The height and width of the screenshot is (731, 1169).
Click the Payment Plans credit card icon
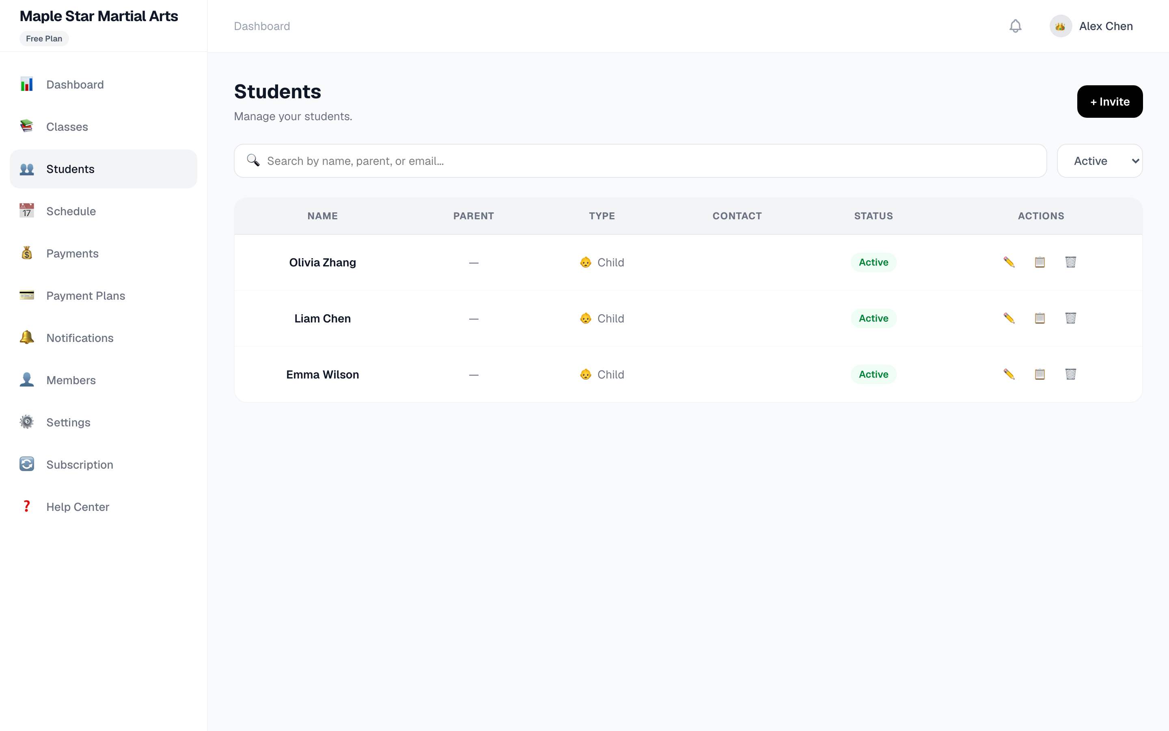[26, 295]
